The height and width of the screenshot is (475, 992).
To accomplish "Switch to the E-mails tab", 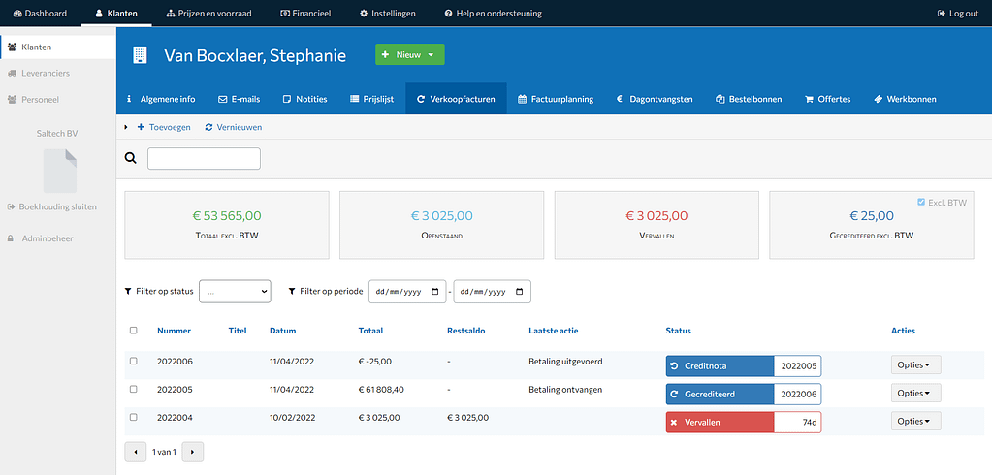I will coord(239,99).
